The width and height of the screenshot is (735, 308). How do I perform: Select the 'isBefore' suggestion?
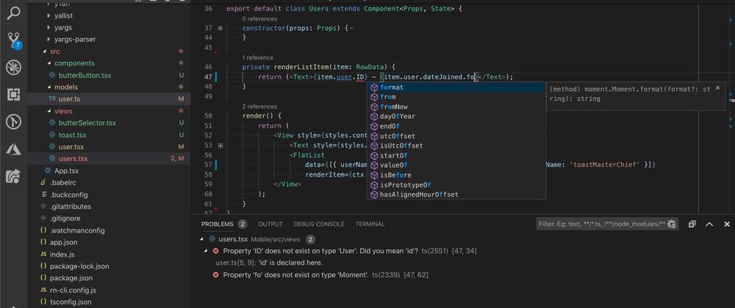pyautogui.click(x=456, y=175)
